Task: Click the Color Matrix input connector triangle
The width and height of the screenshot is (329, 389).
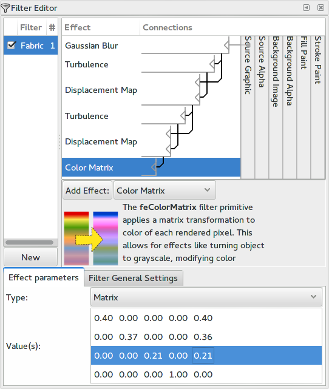Action: (x=154, y=167)
